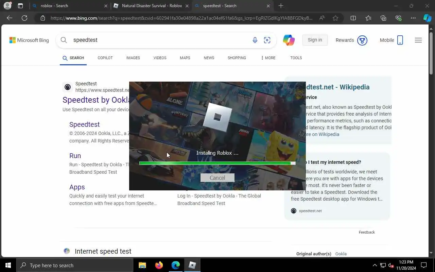Show hidden system tray icons
The height and width of the screenshot is (272, 435).
tap(375, 265)
